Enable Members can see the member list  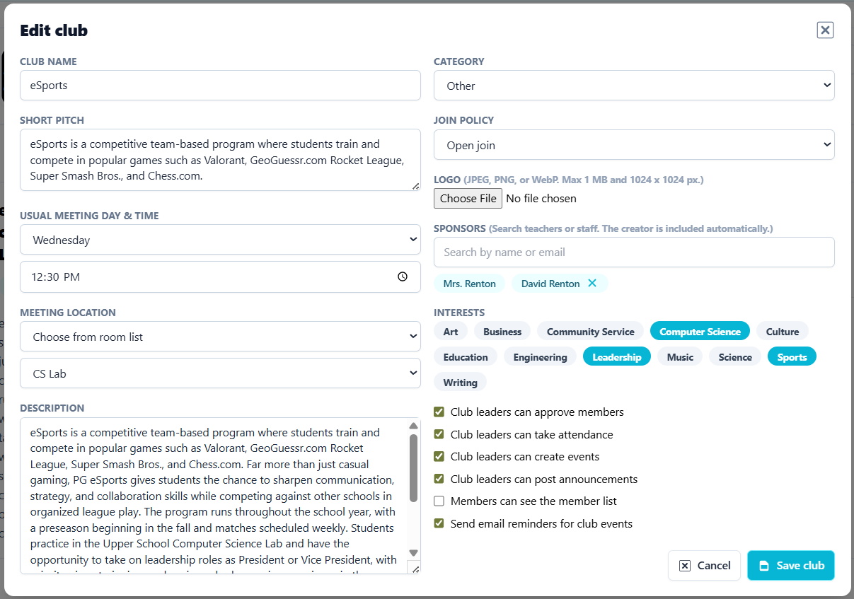[439, 501]
